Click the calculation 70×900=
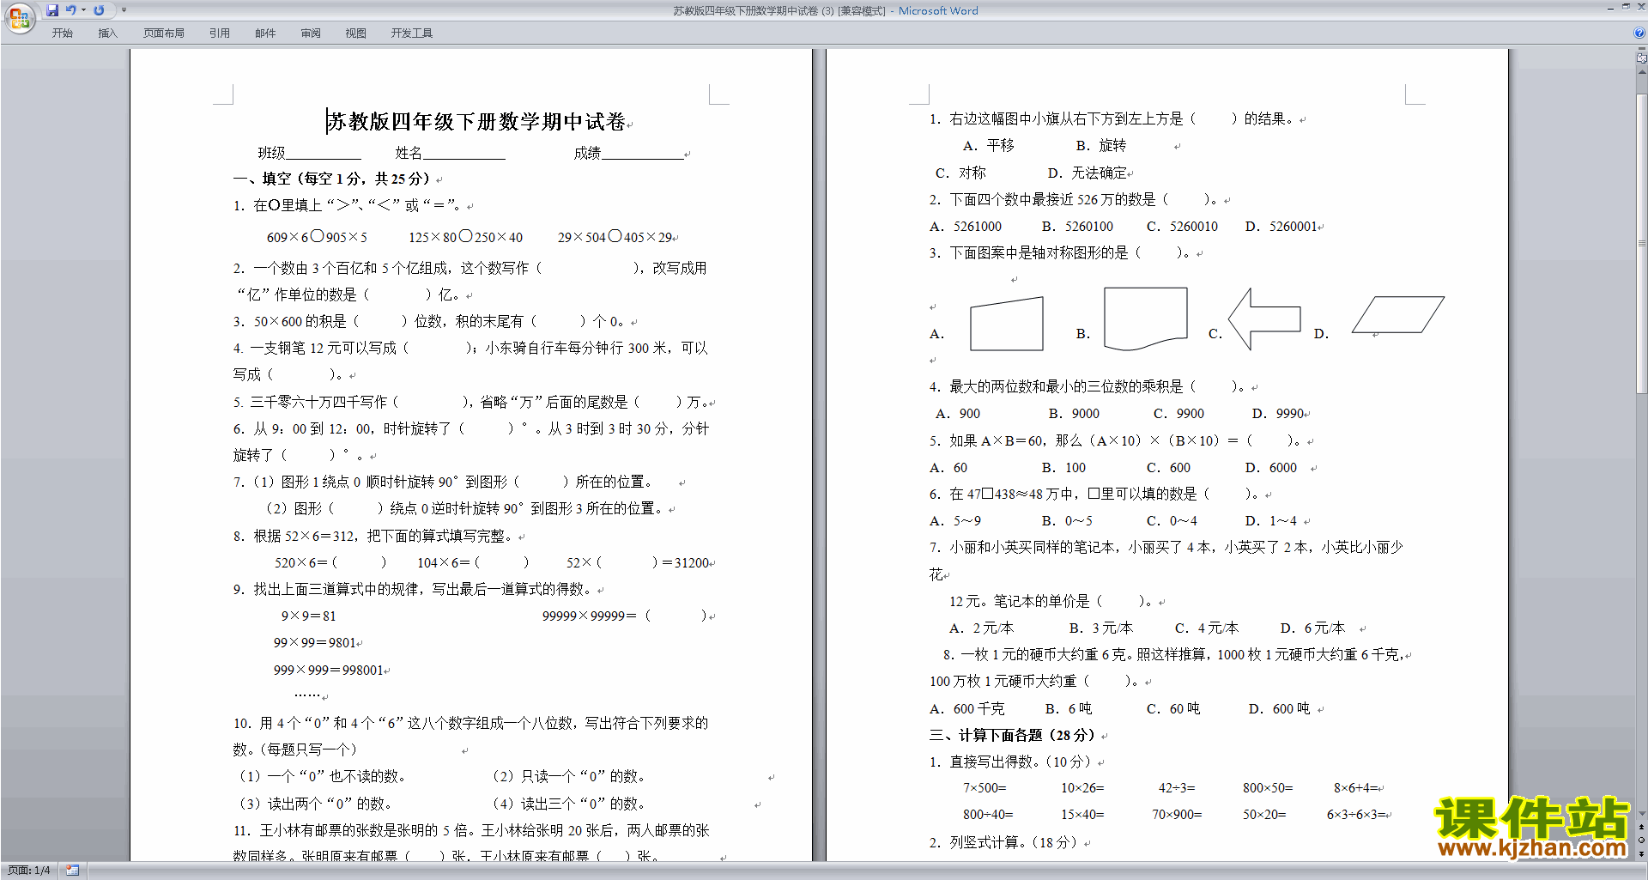This screenshot has width=1648, height=880. (x=1177, y=815)
